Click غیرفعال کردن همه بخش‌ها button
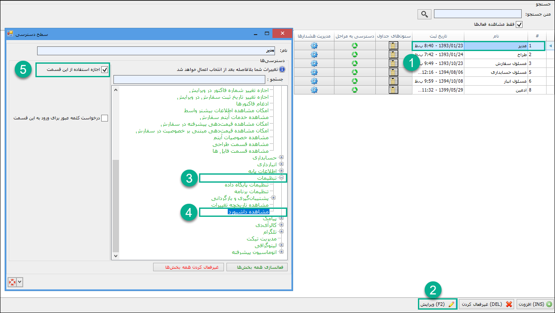Viewport: 555px width, 313px height. click(189, 267)
